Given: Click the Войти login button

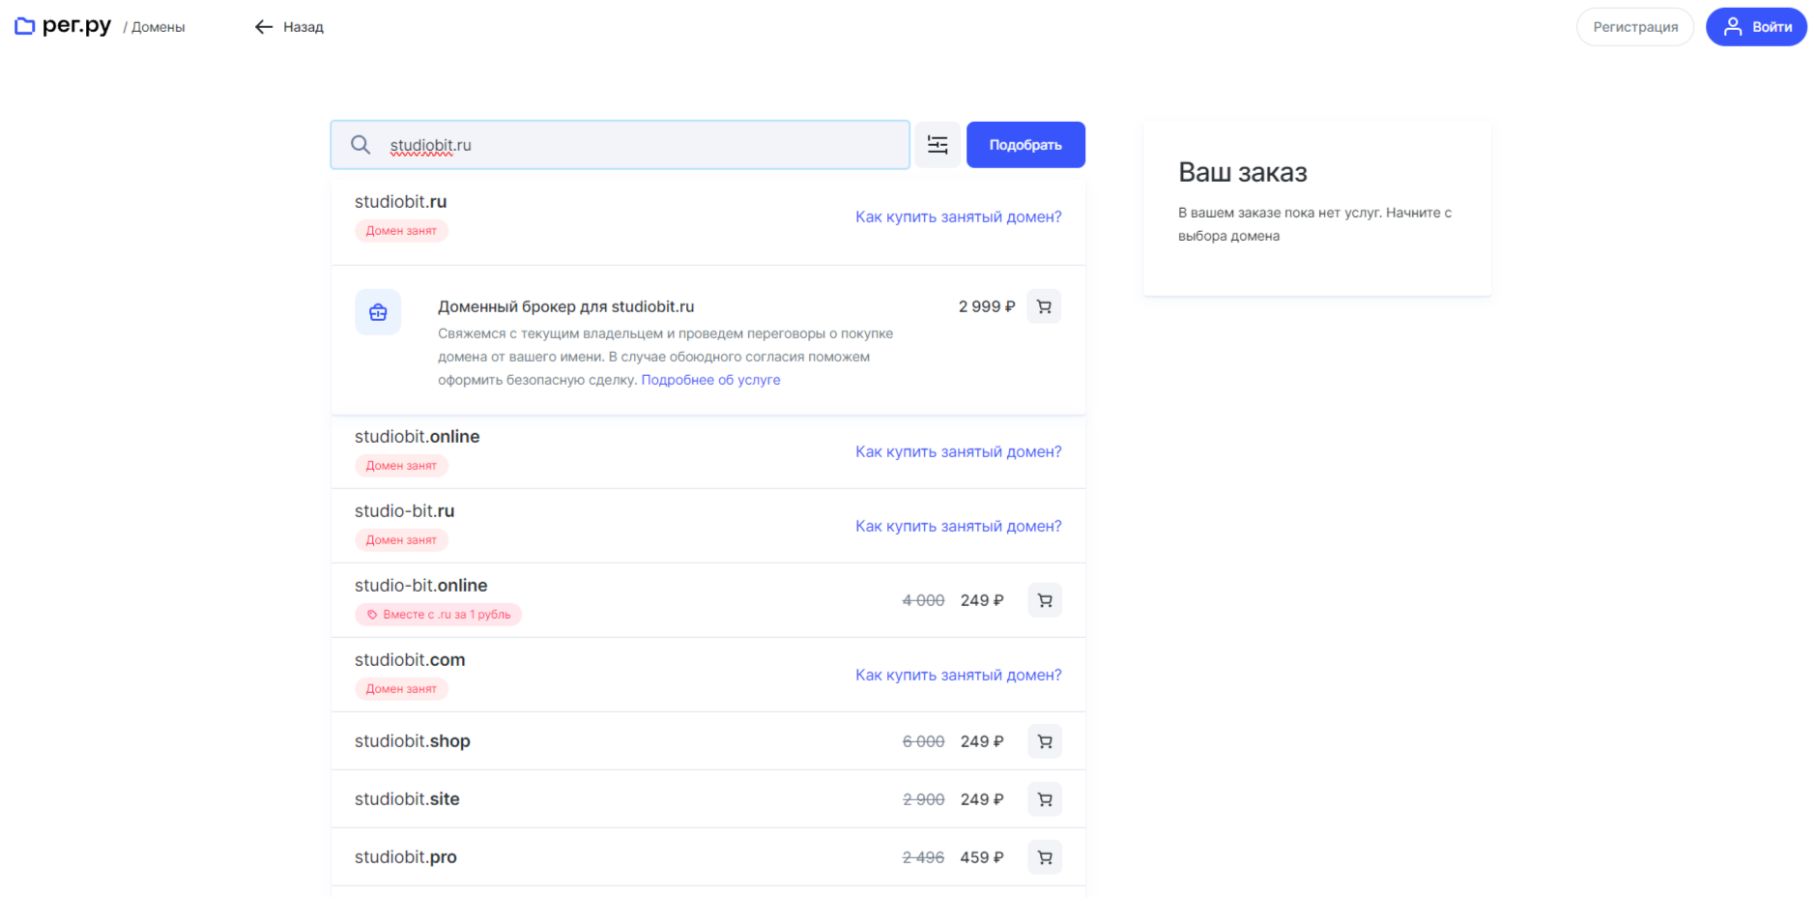Looking at the screenshot, I should 1756,27.
